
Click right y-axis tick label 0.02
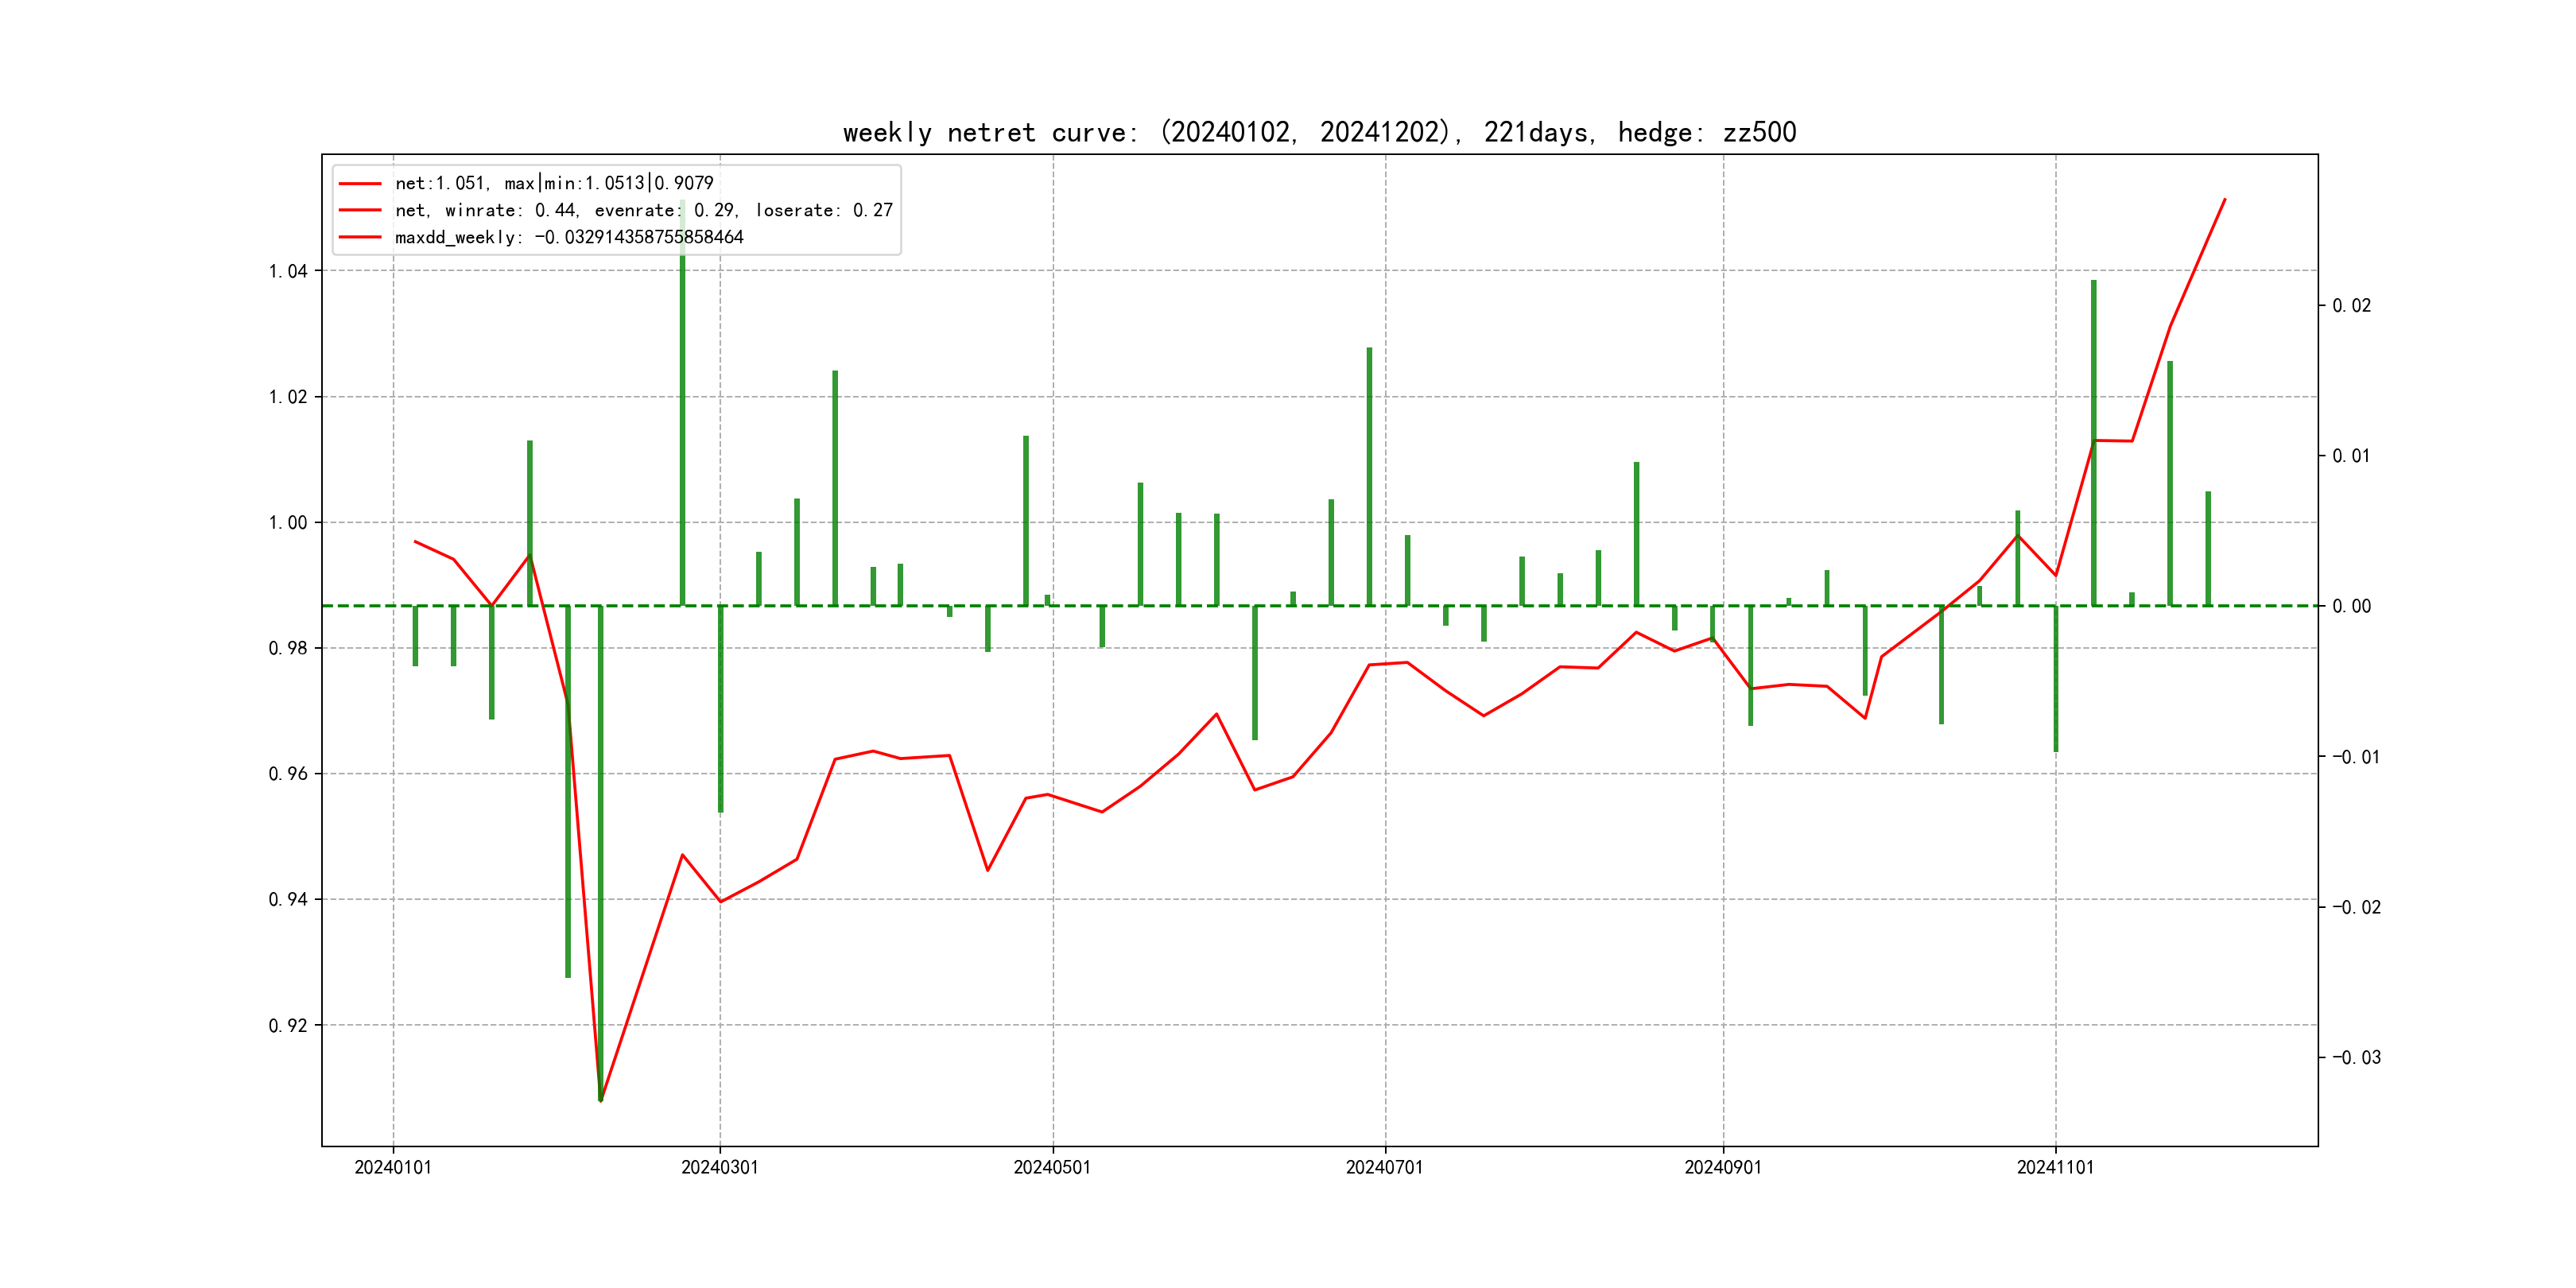2351,305
